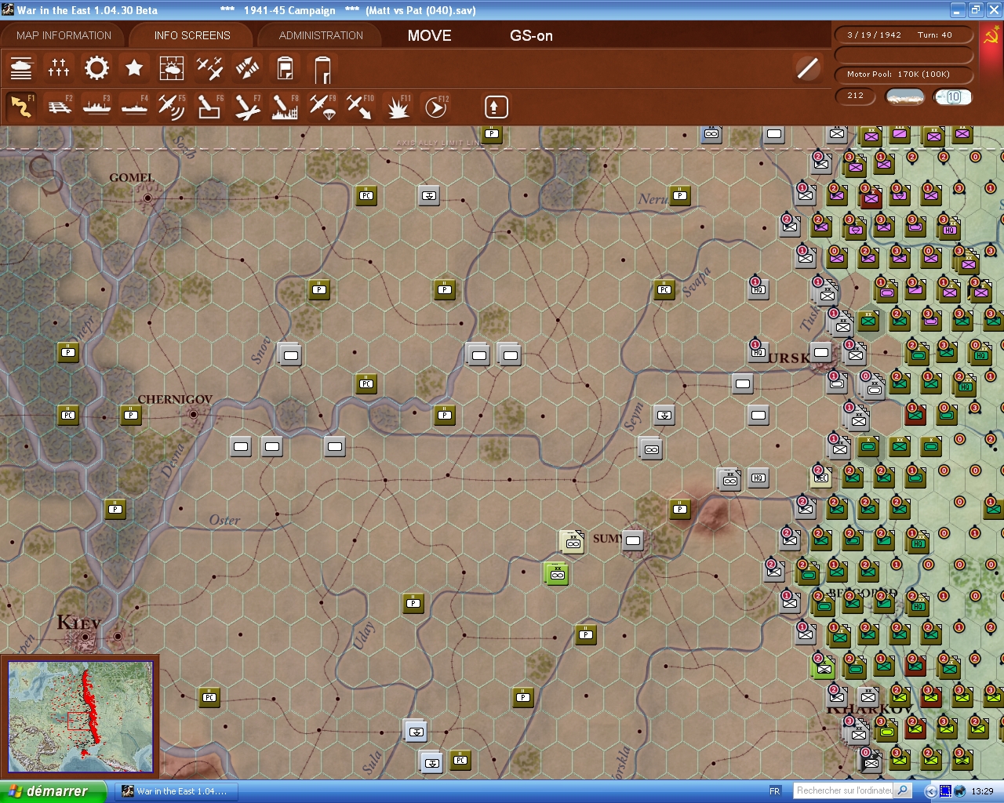Select the F7 bomb airfield mode
The image size is (1004, 803).
[247, 107]
